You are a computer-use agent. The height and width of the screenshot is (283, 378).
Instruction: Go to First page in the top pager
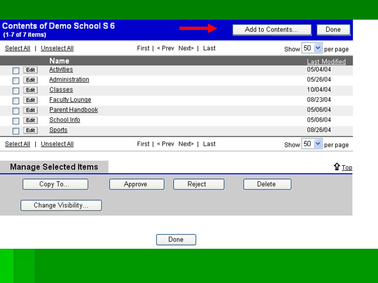coord(143,48)
